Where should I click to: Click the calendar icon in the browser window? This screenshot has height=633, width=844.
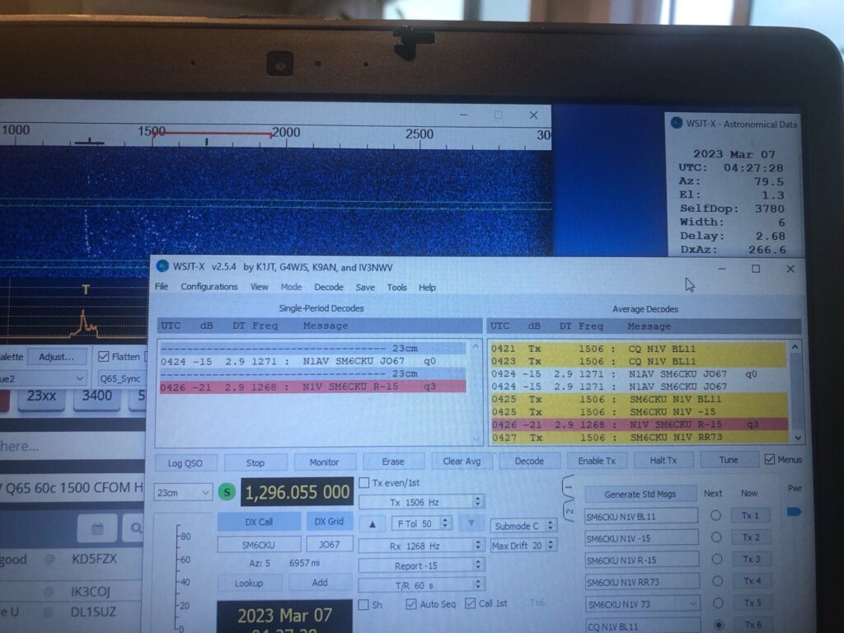pyautogui.click(x=97, y=528)
